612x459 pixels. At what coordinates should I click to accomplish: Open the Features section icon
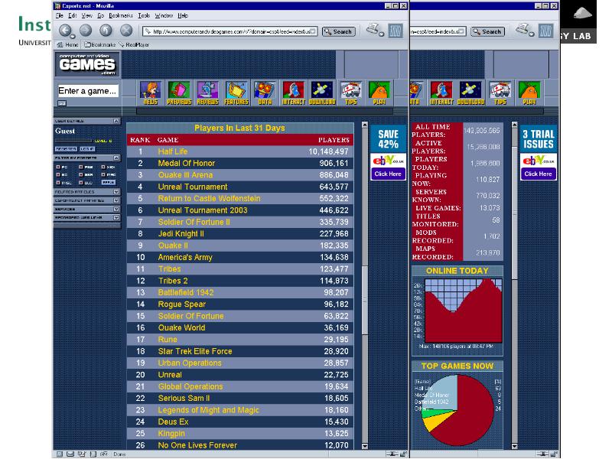click(236, 93)
